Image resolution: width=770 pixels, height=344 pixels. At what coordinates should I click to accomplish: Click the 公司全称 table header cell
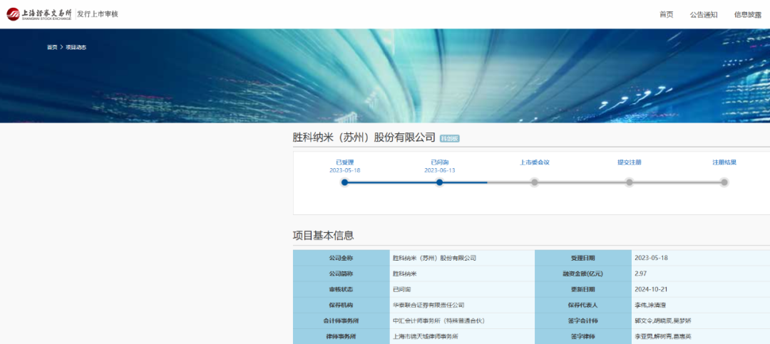[x=342, y=258]
